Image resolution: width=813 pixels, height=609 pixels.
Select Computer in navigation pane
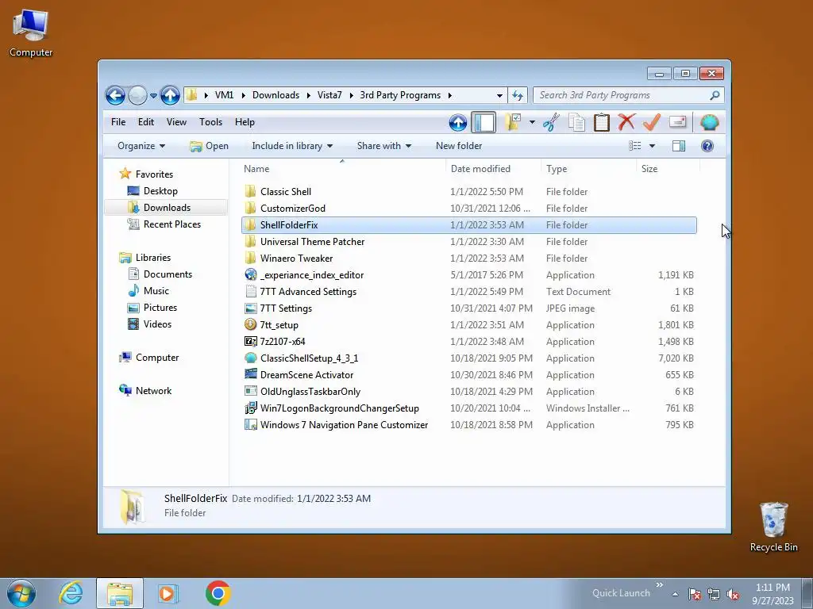(x=157, y=358)
